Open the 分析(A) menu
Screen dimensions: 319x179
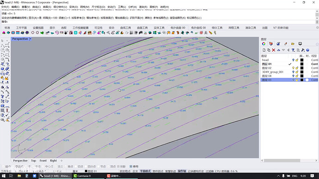point(132,7)
